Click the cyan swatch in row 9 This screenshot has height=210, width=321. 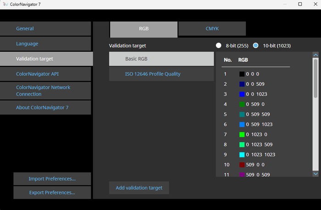242,155
